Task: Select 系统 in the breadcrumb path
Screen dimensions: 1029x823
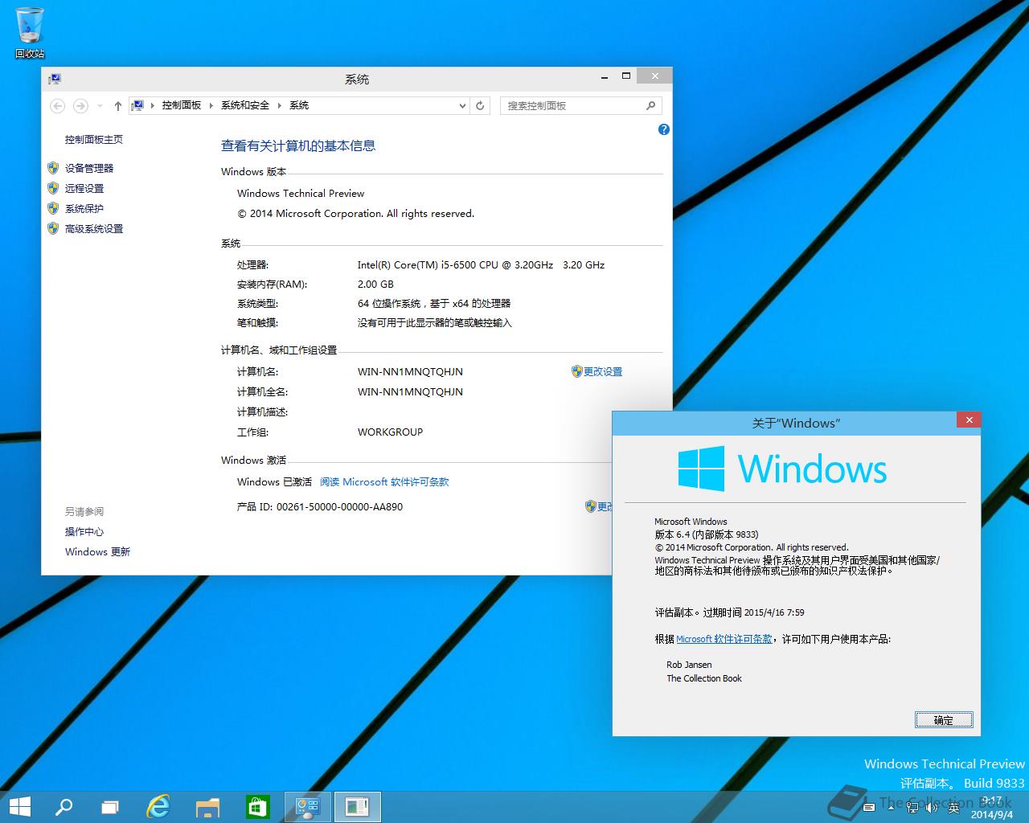Action: pos(299,105)
